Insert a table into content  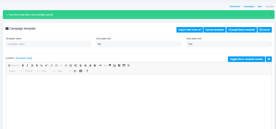pyautogui.click(x=124, y=65)
